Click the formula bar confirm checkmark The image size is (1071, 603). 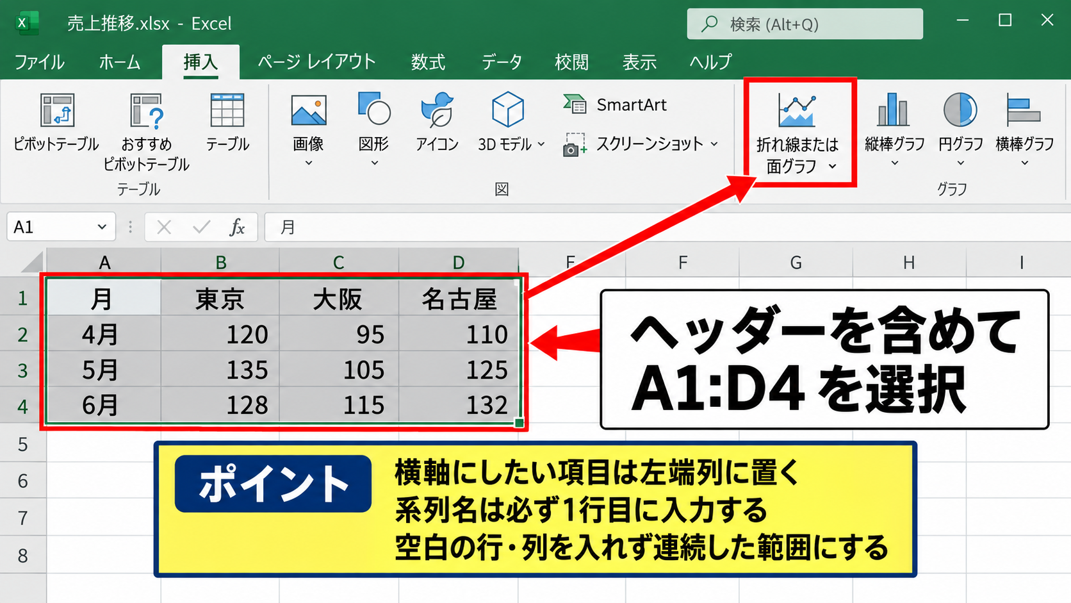[x=201, y=227]
